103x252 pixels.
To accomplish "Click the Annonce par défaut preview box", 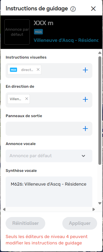I will 17,32.
